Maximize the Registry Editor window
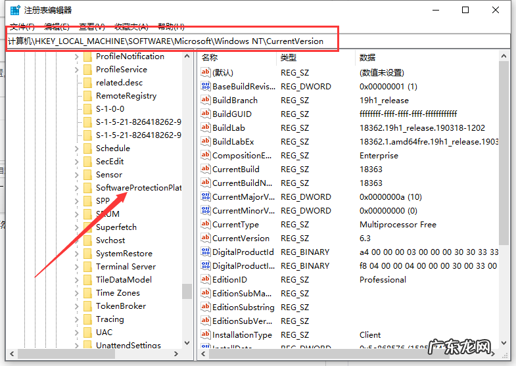The width and height of the screenshot is (516, 366). [465, 11]
